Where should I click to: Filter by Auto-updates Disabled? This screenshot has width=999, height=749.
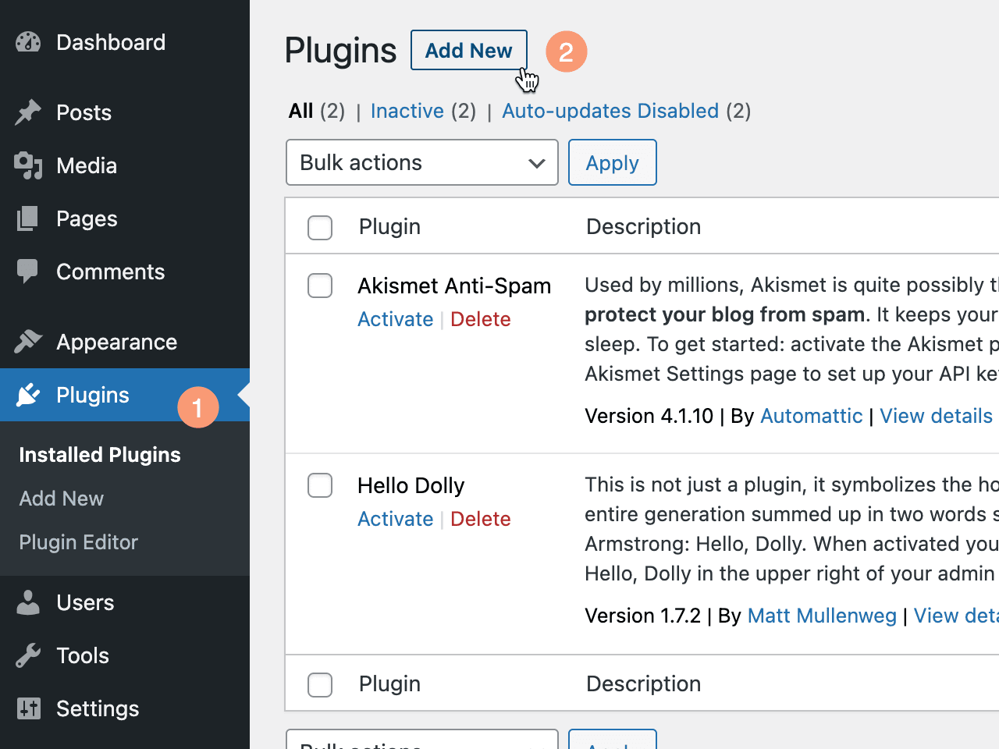[610, 111]
